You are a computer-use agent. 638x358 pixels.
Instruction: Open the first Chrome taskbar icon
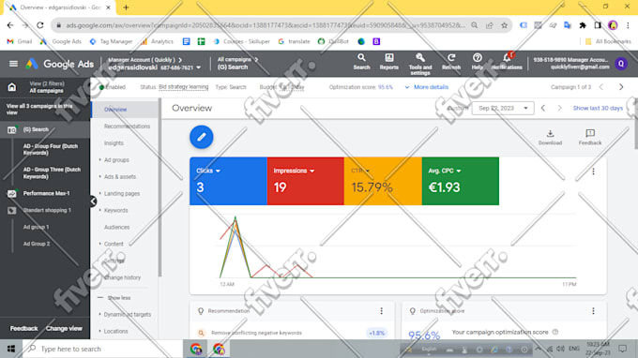[x=196, y=349]
